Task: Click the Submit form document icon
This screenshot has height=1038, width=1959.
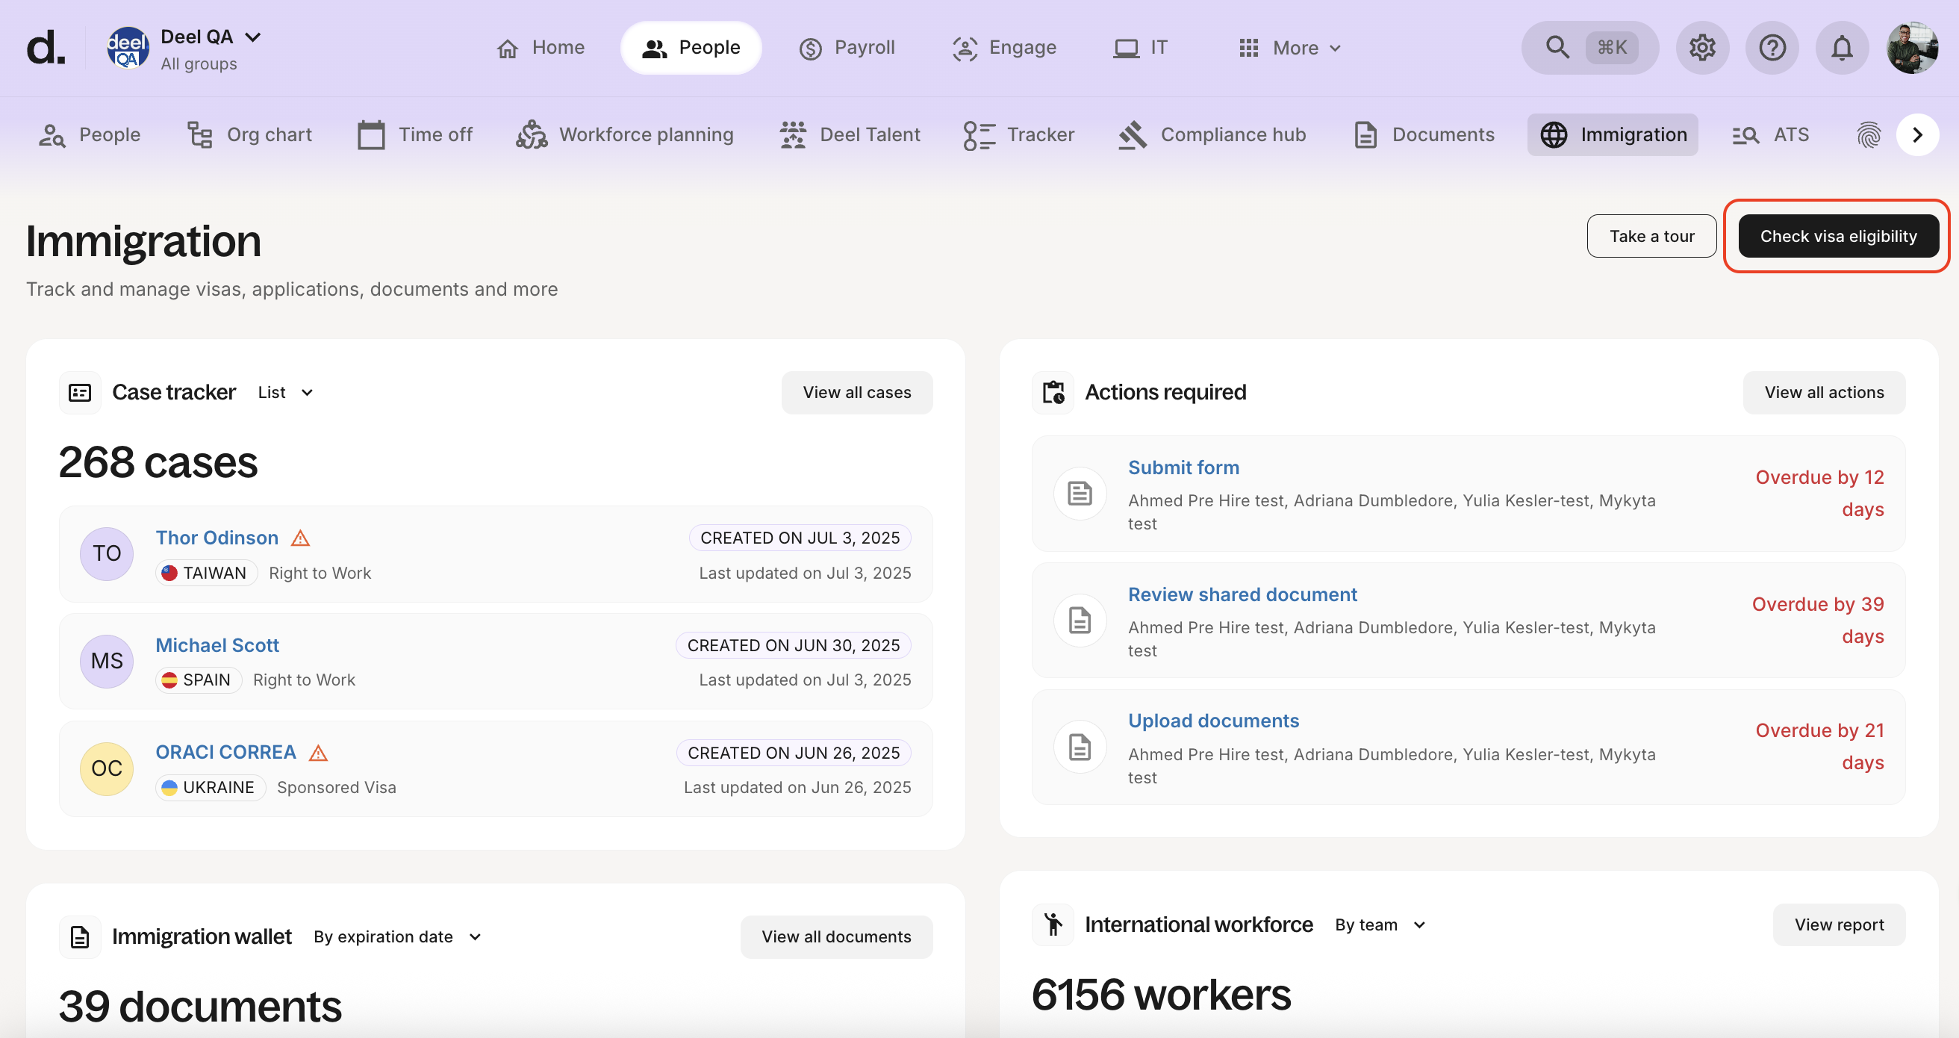Action: click(x=1079, y=494)
